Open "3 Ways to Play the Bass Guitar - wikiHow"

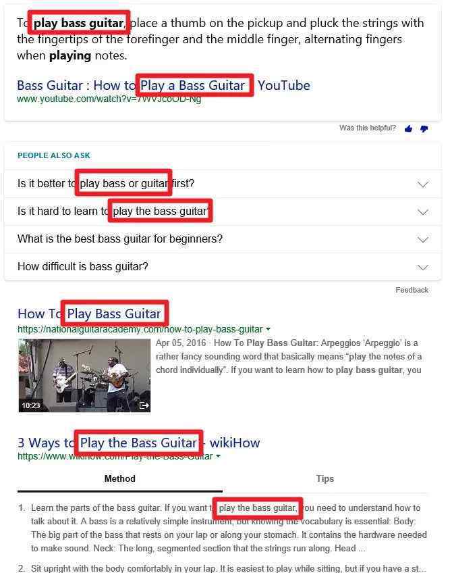click(x=138, y=443)
